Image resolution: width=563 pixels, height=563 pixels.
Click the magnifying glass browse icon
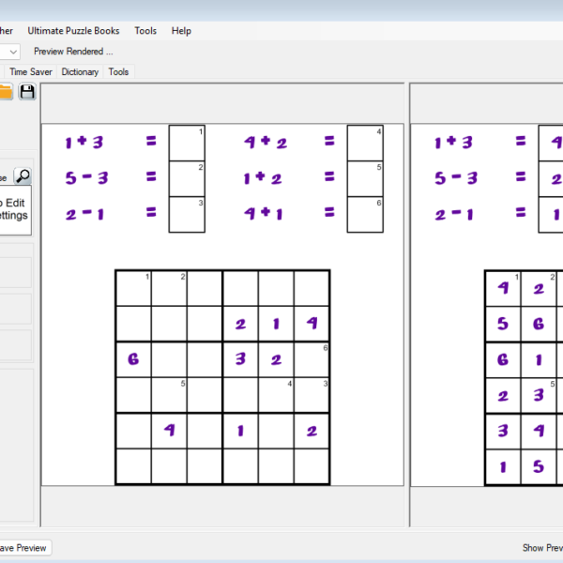point(23,175)
